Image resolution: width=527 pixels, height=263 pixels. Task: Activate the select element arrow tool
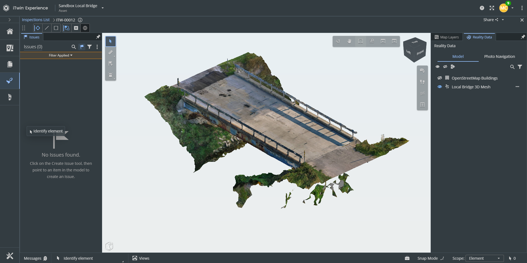click(111, 41)
